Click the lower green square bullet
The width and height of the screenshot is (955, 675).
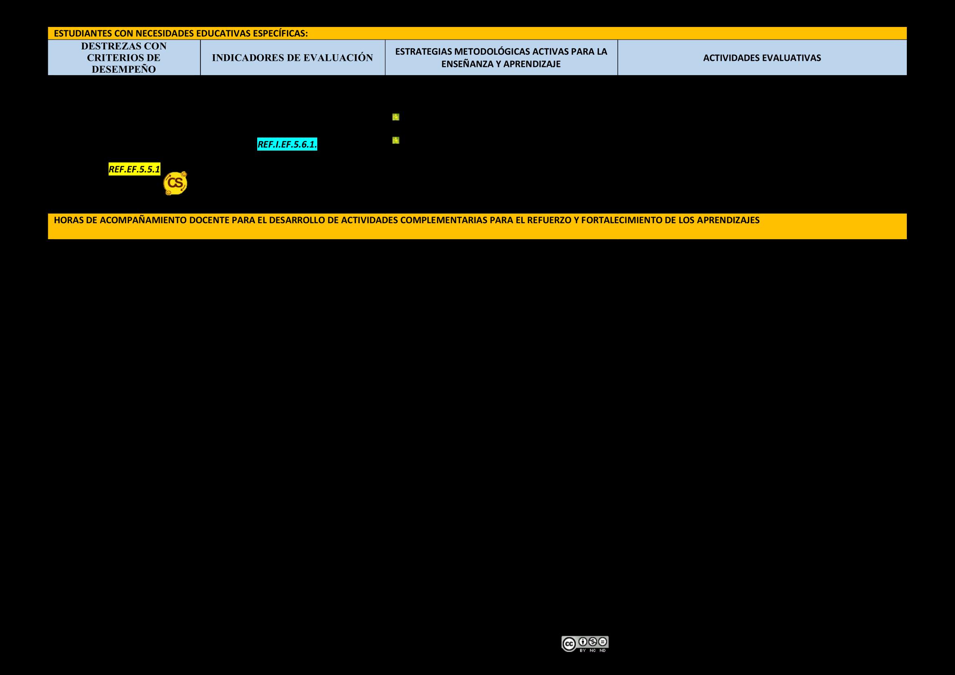(x=396, y=140)
